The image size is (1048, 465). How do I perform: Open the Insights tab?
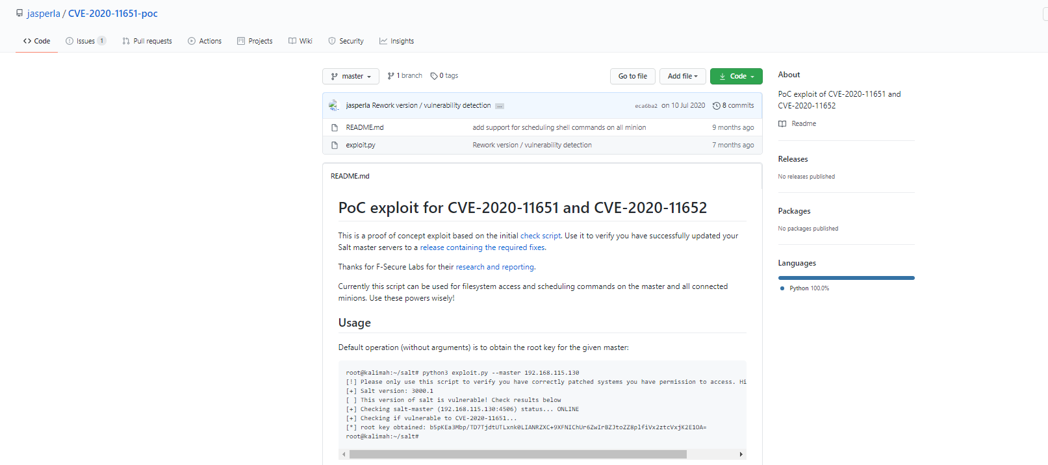pos(396,41)
